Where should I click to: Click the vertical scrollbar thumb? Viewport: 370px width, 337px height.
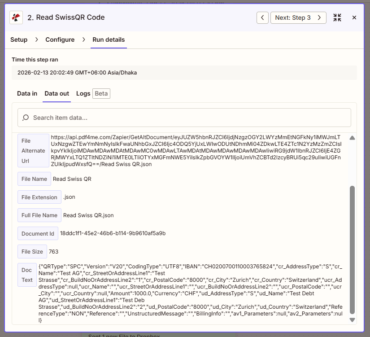click(x=352, y=249)
